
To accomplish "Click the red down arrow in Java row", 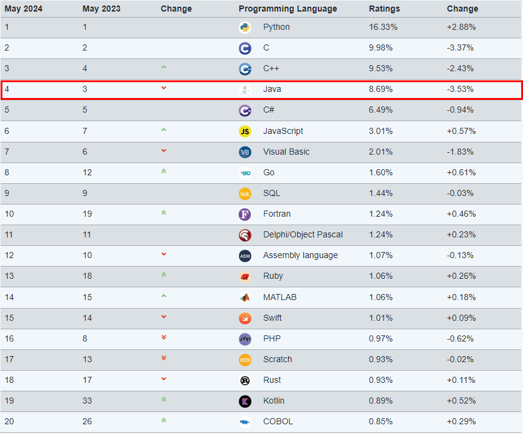I will tap(163, 88).
